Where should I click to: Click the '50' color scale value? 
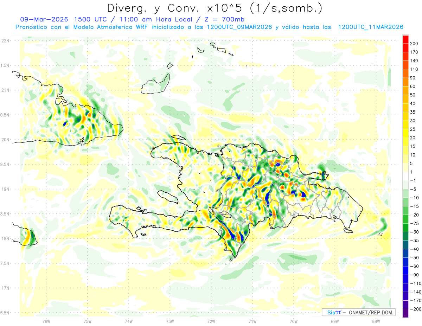pos(414,95)
